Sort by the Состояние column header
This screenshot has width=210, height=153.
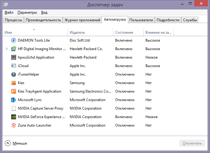pyautogui.click(x=124, y=32)
